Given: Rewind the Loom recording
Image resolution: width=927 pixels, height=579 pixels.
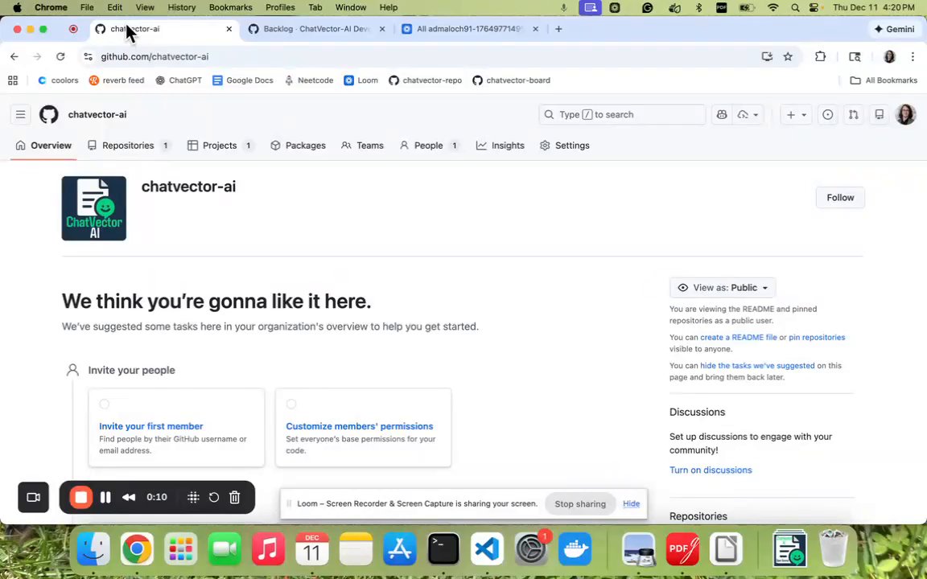Looking at the screenshot, I should [128, 498].
